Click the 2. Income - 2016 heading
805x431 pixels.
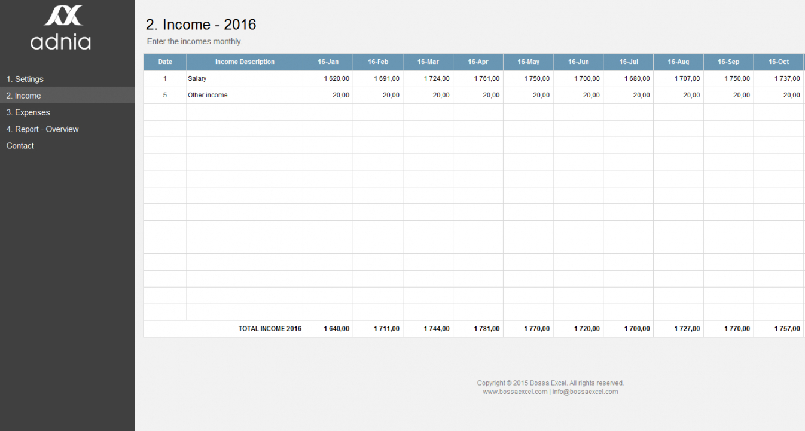point(201,25)
